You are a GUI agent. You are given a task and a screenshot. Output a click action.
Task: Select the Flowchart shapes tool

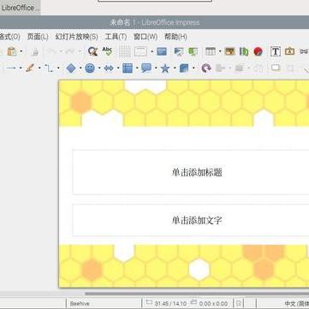128,68
